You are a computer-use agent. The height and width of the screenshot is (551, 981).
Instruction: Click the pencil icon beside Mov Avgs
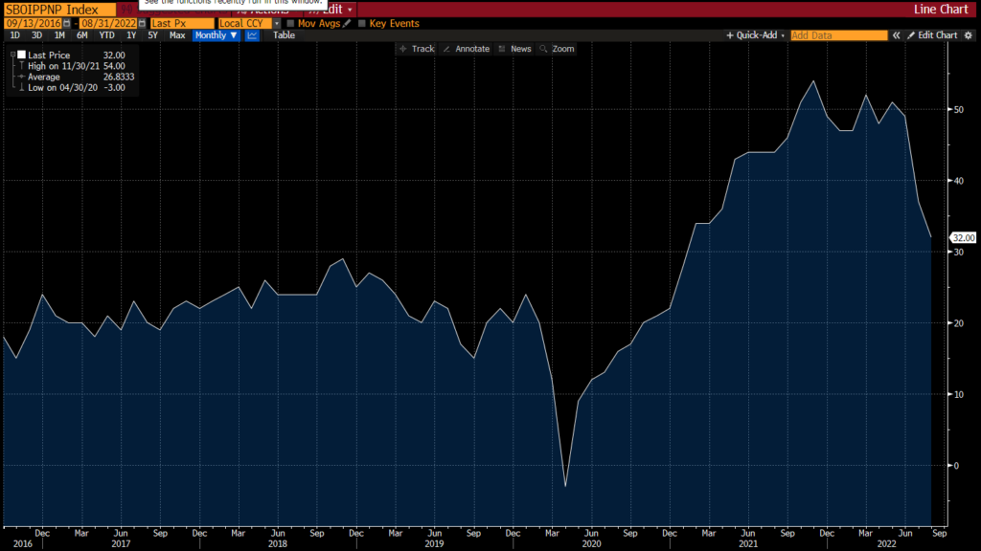(346, 22)
